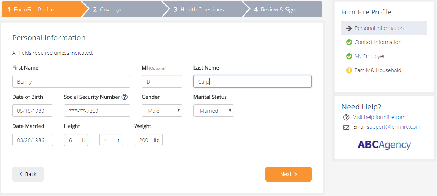
Task: Click the green check beside My Employer
Action: coord(349,56)
